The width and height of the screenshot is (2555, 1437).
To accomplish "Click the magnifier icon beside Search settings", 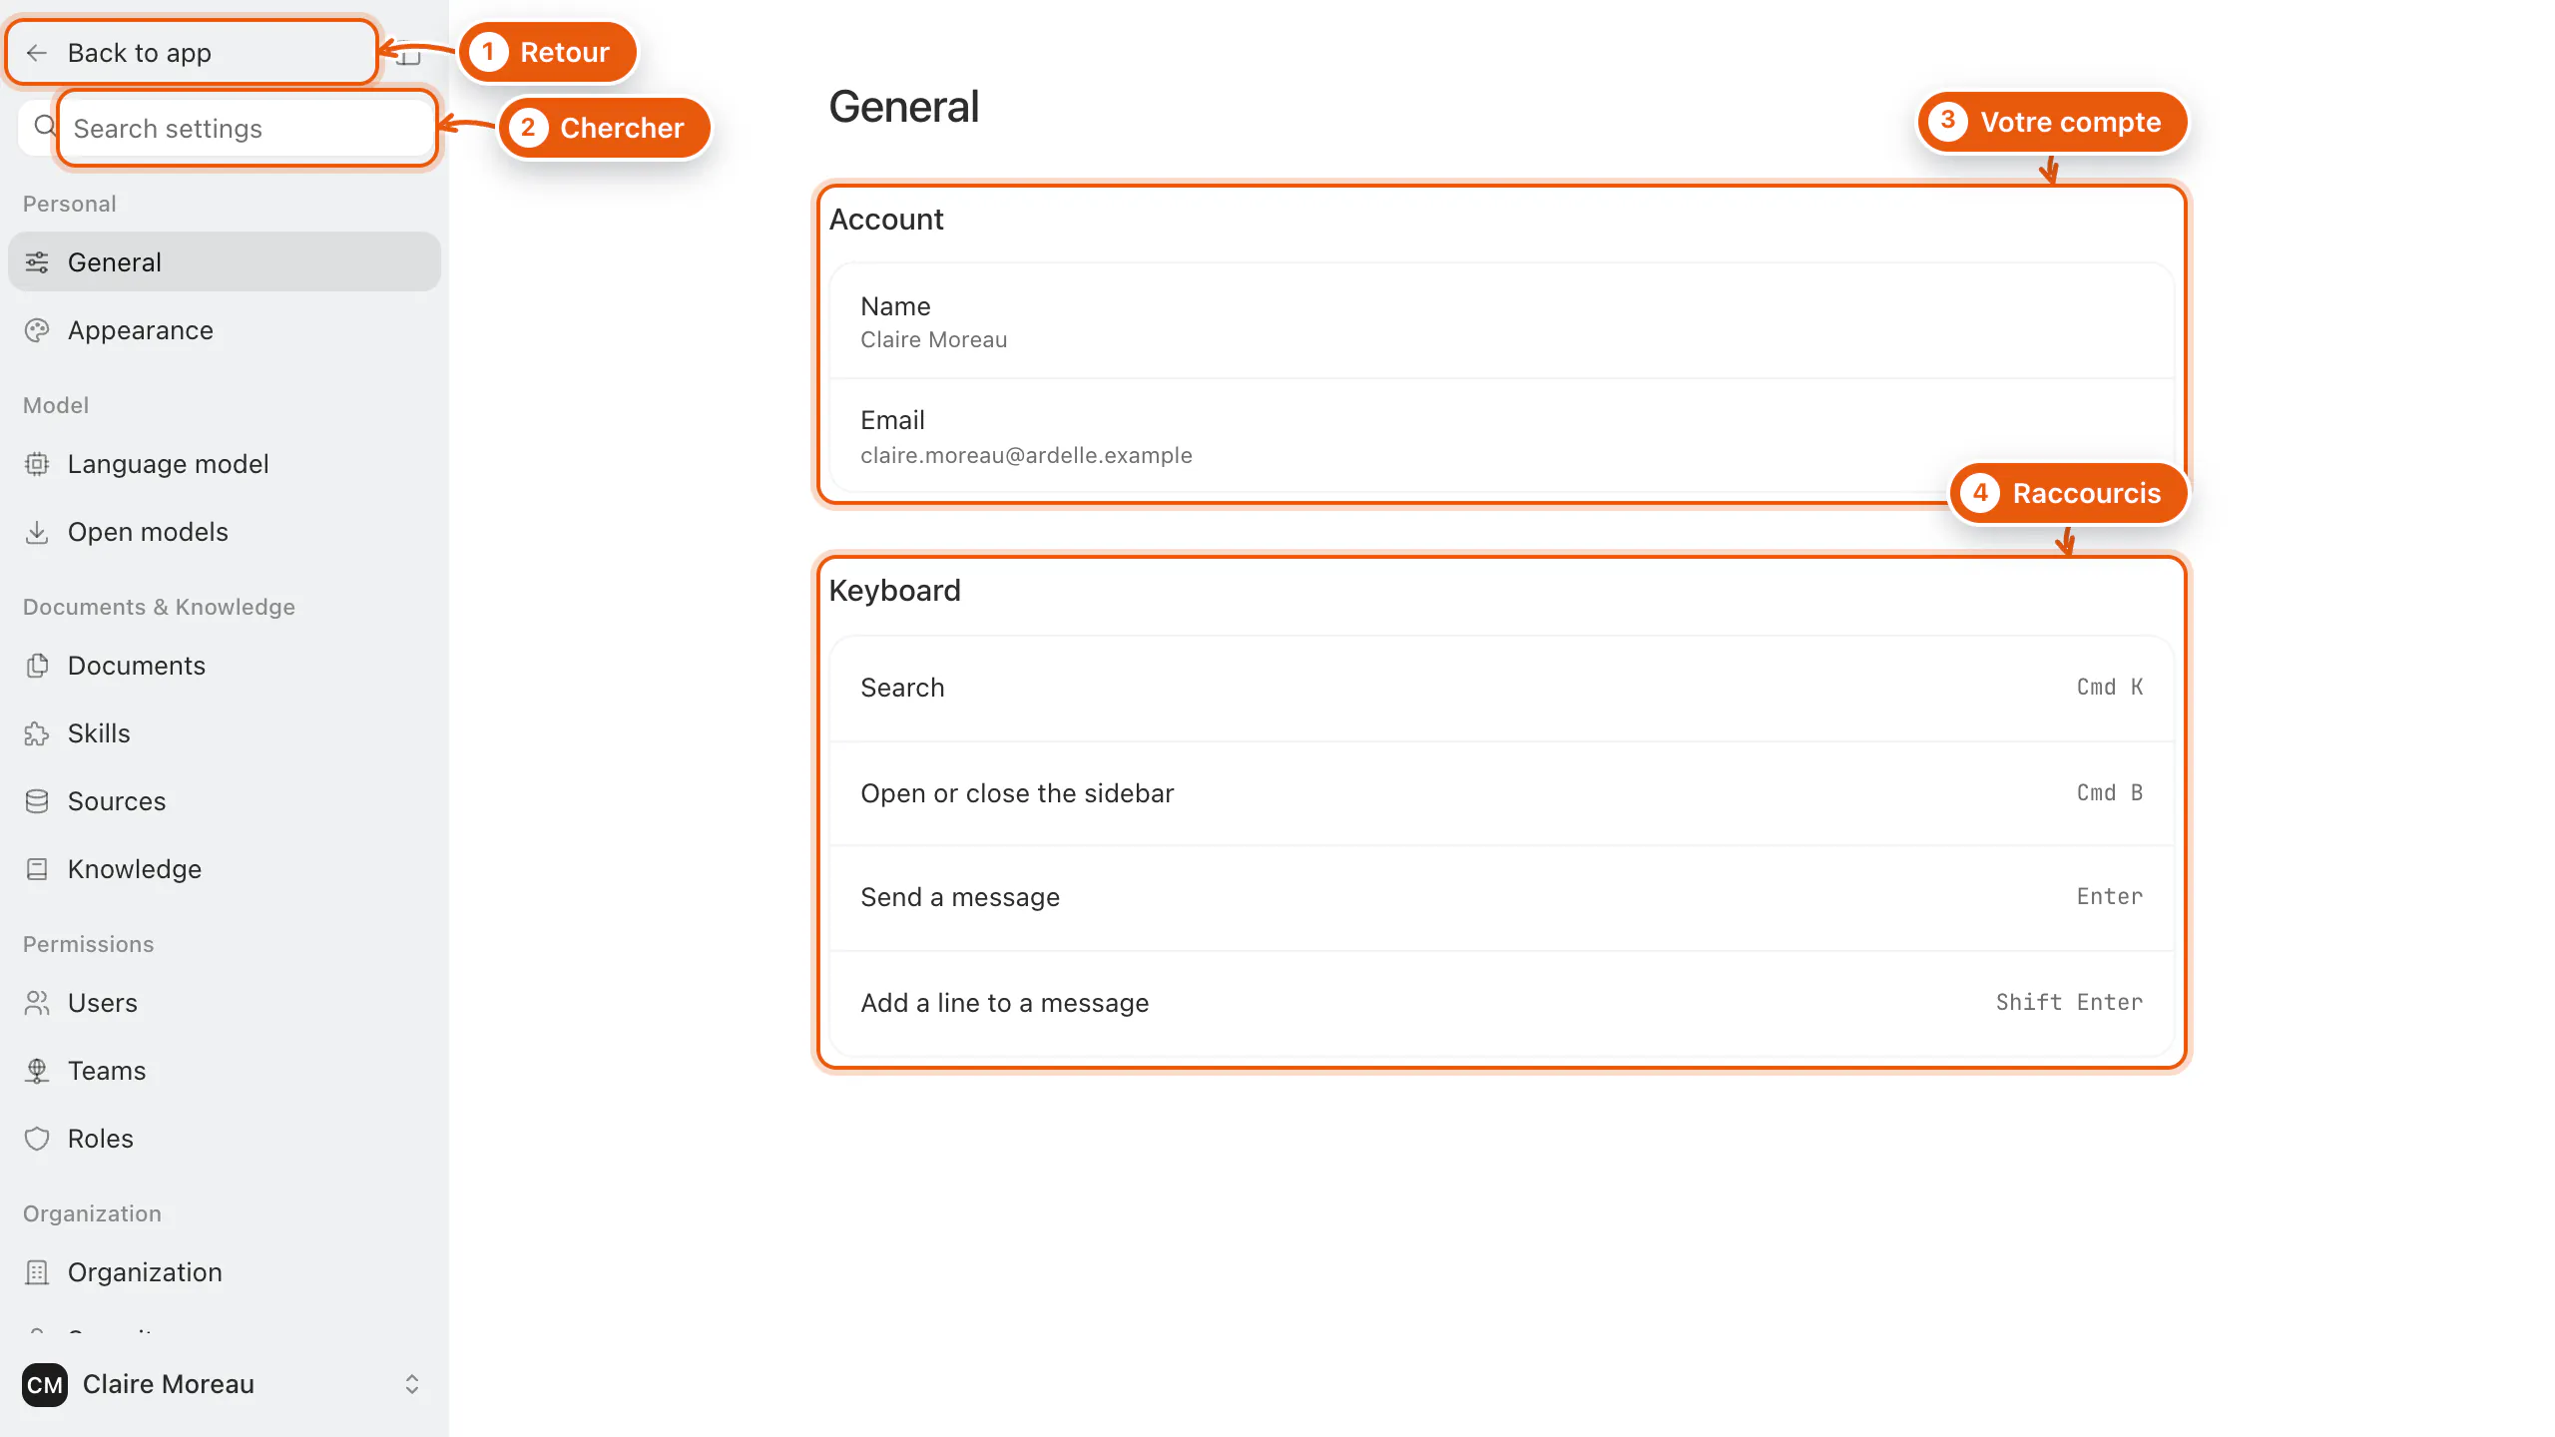I will click(45, 126).
